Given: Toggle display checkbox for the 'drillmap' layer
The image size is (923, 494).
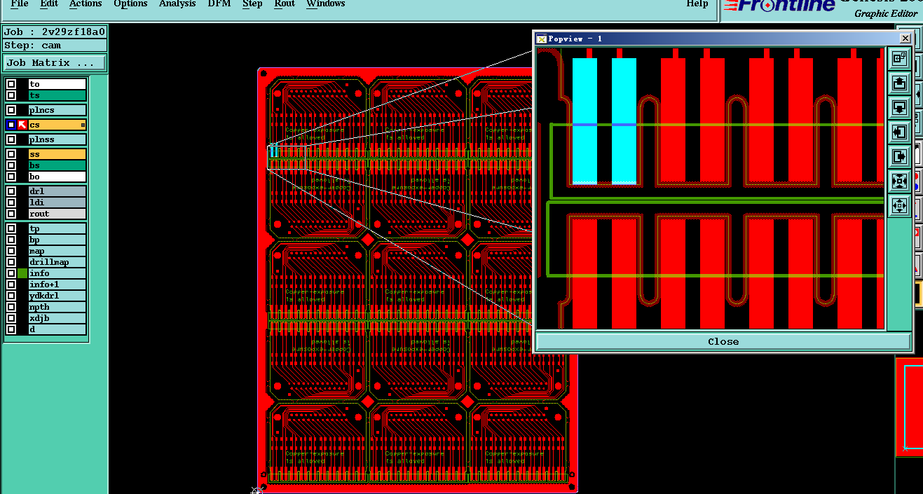Looking at the screenshot, I should (11, 262).
